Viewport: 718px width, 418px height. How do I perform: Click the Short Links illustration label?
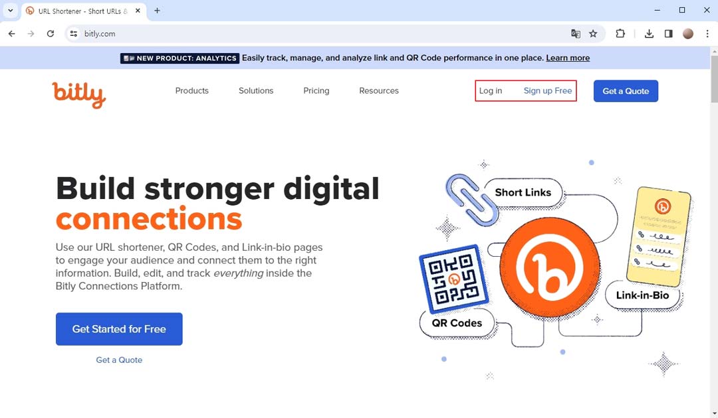click(523, 192)
